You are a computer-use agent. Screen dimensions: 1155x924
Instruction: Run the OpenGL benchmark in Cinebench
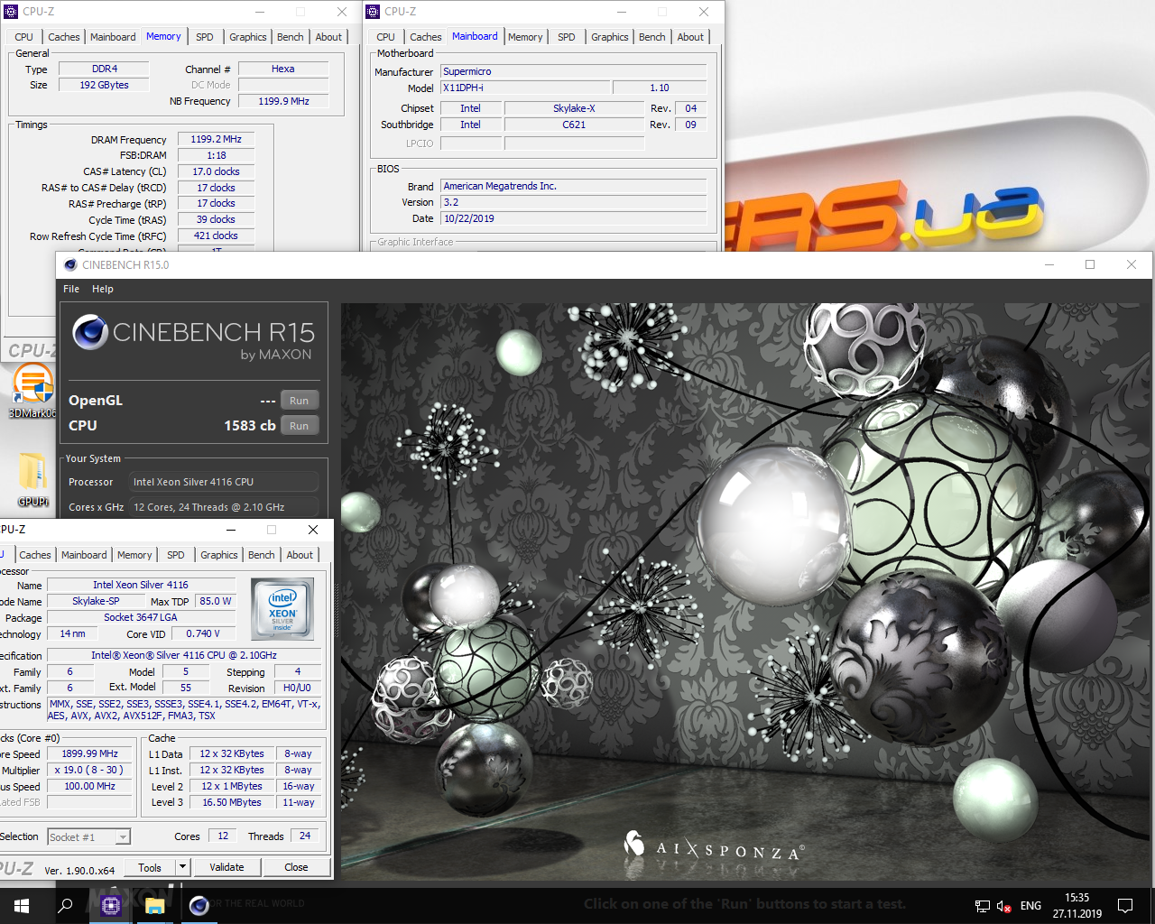299,401
